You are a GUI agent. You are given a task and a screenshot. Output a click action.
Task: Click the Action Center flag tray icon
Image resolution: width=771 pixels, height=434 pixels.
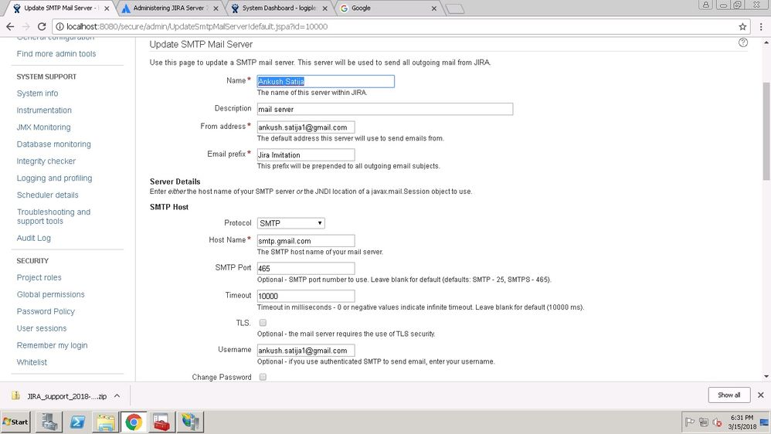coord(690,422)
